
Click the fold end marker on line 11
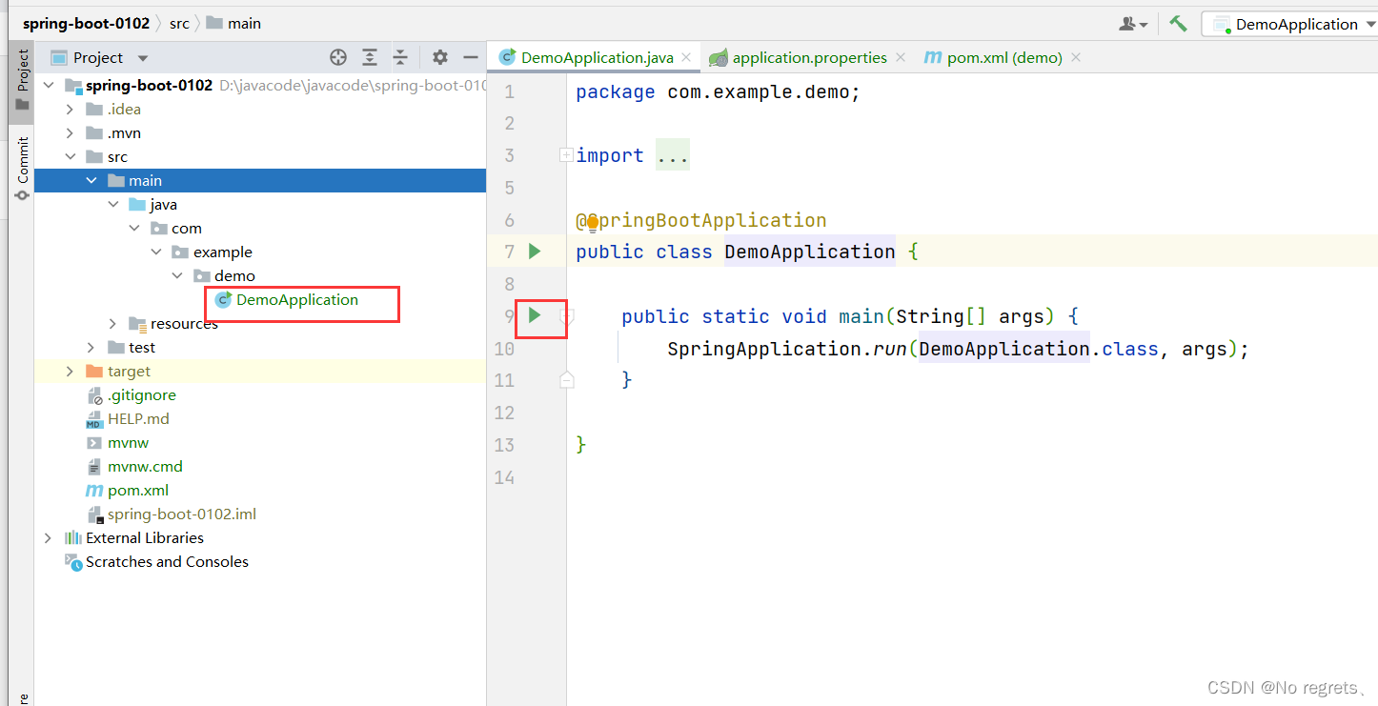(x=566, y=379)
